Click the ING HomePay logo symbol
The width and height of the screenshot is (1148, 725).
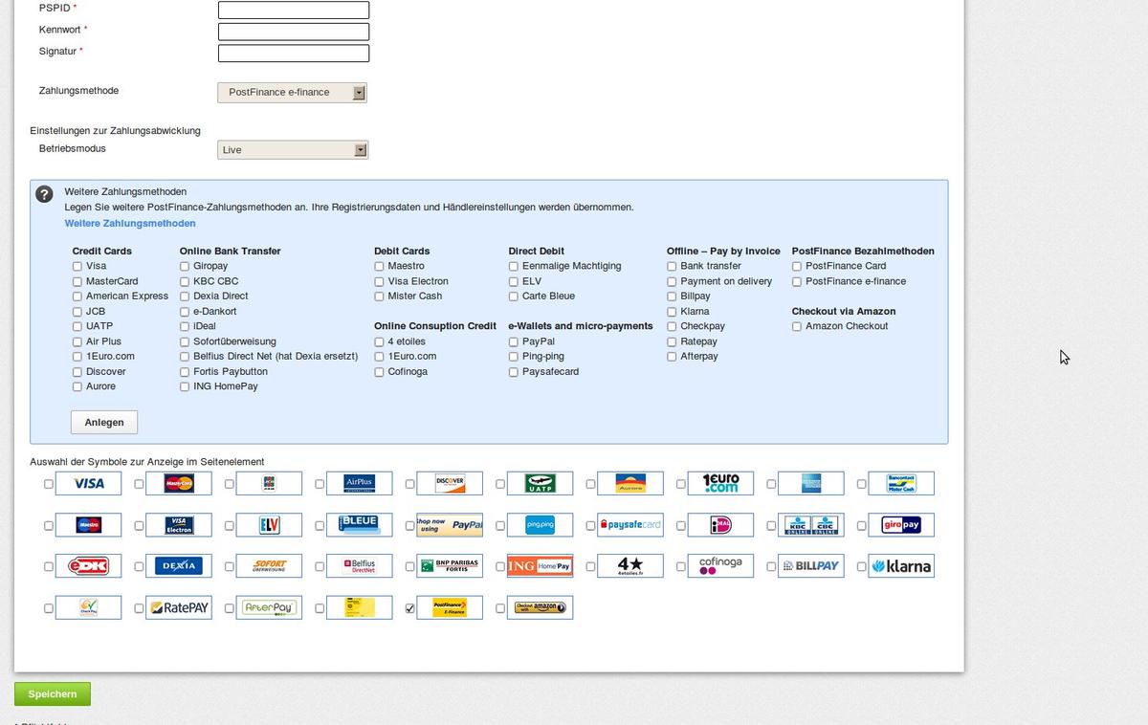[540, 566]
